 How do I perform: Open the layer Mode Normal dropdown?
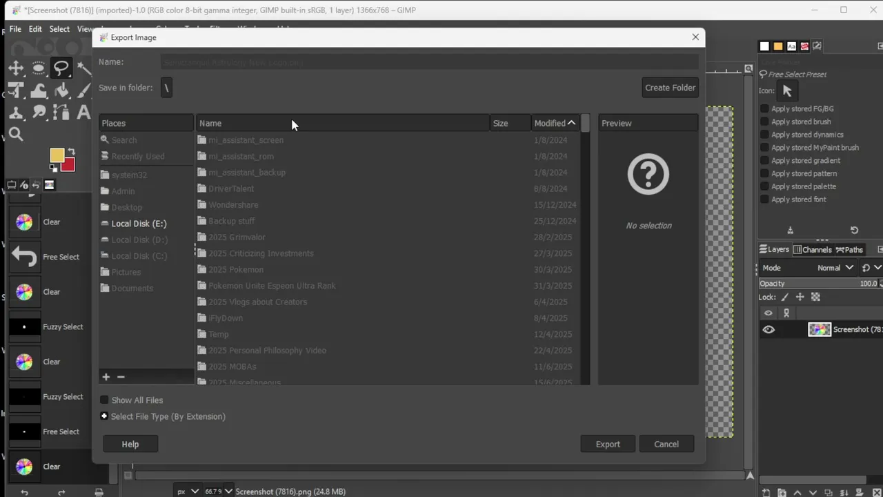pyautogui.click(x=836, y=268)
